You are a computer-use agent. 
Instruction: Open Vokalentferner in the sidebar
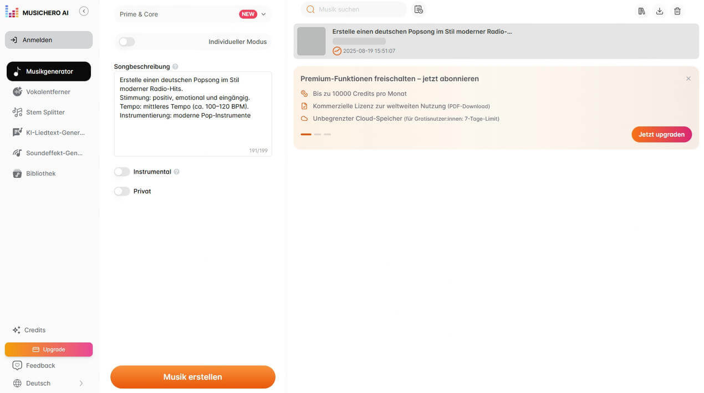click(49, 91)
